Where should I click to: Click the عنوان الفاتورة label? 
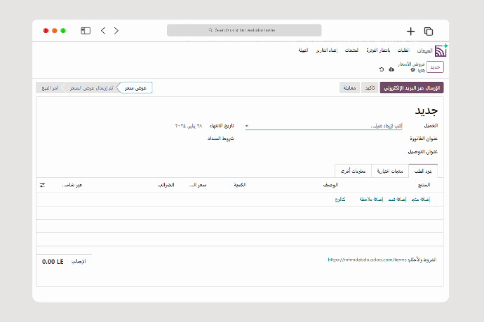424,139
